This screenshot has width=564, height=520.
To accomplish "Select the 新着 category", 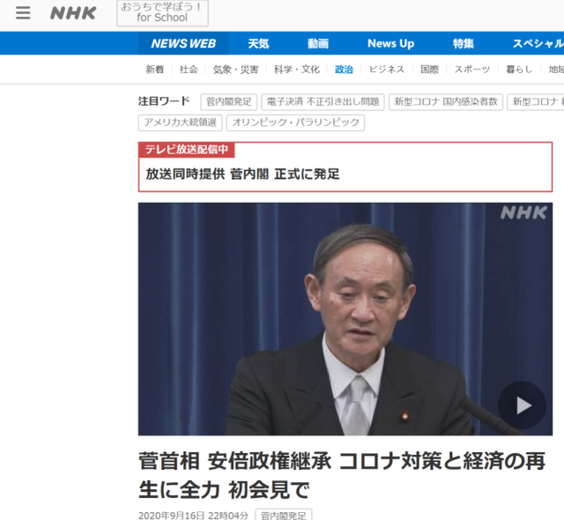I will tap(155, 69).
